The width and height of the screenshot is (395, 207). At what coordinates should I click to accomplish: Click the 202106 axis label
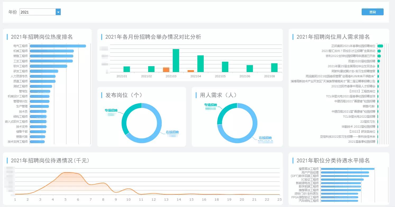[245, 76]
